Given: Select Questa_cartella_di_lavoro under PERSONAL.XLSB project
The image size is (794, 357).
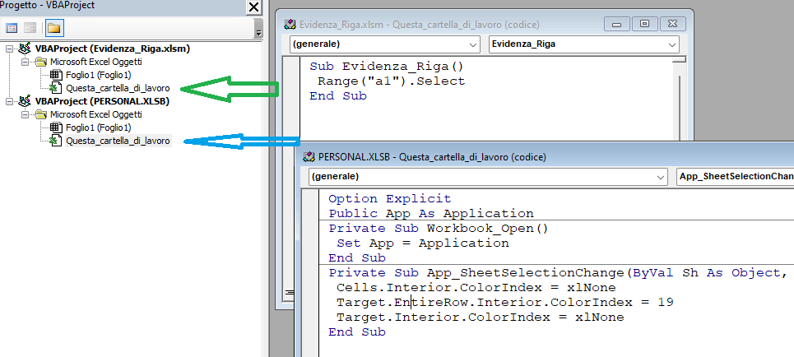Looking at the screenshot, I should pyautogui.click(x=118, y=141).
